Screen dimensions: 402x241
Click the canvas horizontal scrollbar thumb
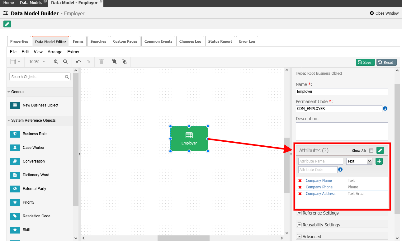[x=183, y=238]
